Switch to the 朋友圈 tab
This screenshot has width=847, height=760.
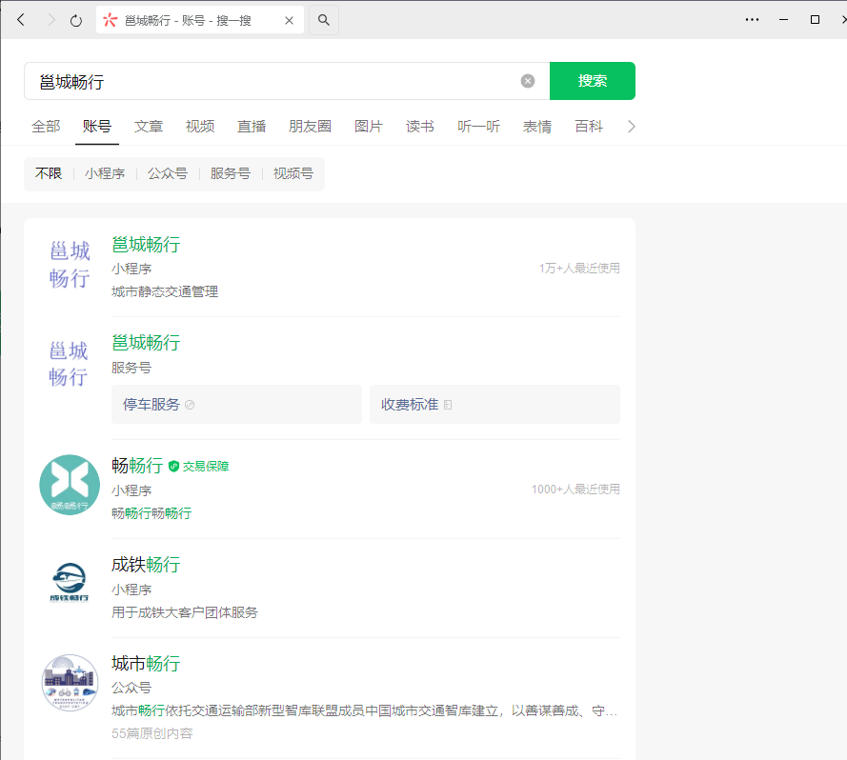point(310,127)
